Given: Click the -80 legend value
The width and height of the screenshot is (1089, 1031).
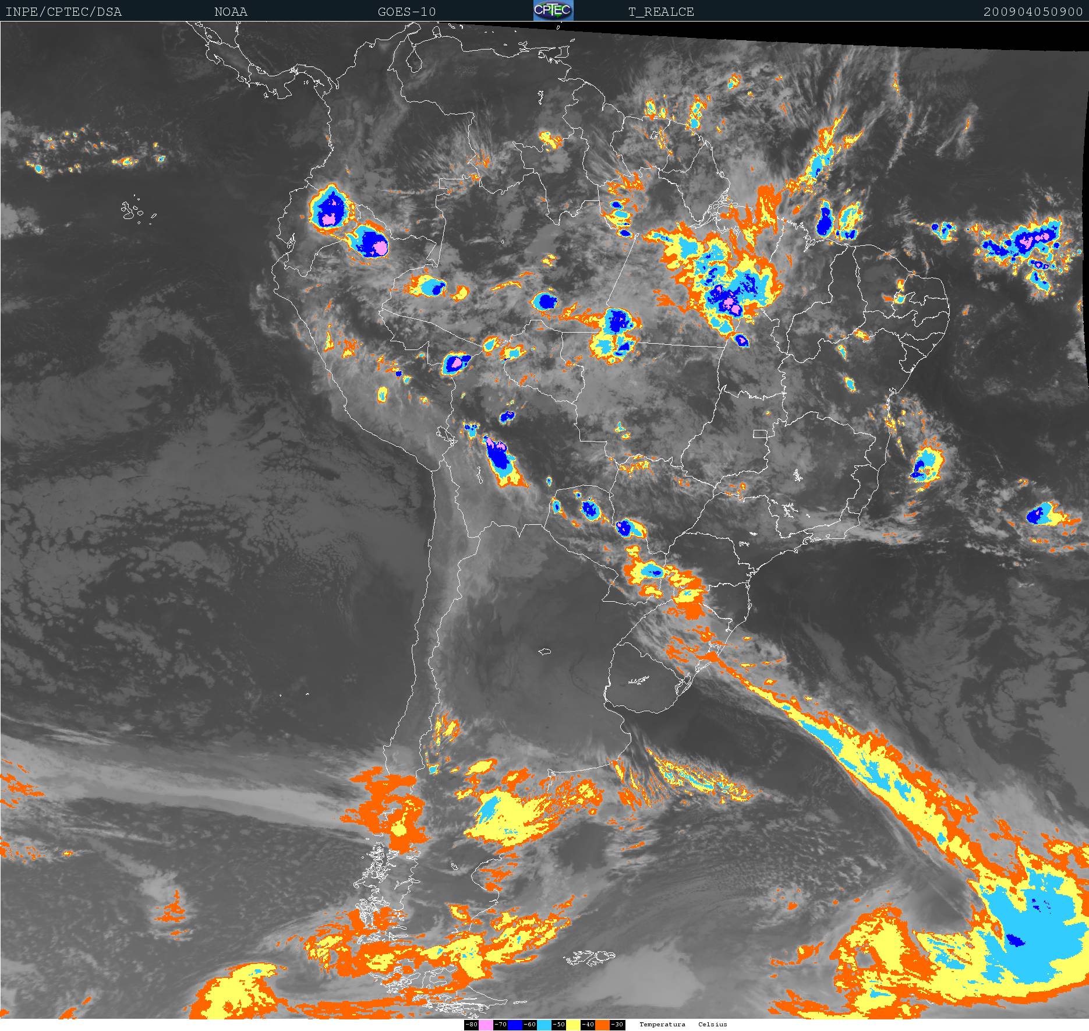Looking at the screenshot, I should click(471, 1025).
